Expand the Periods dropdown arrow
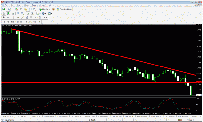Image resolution: width=203 pixels, height=122 pixels. tap(46, 13)
